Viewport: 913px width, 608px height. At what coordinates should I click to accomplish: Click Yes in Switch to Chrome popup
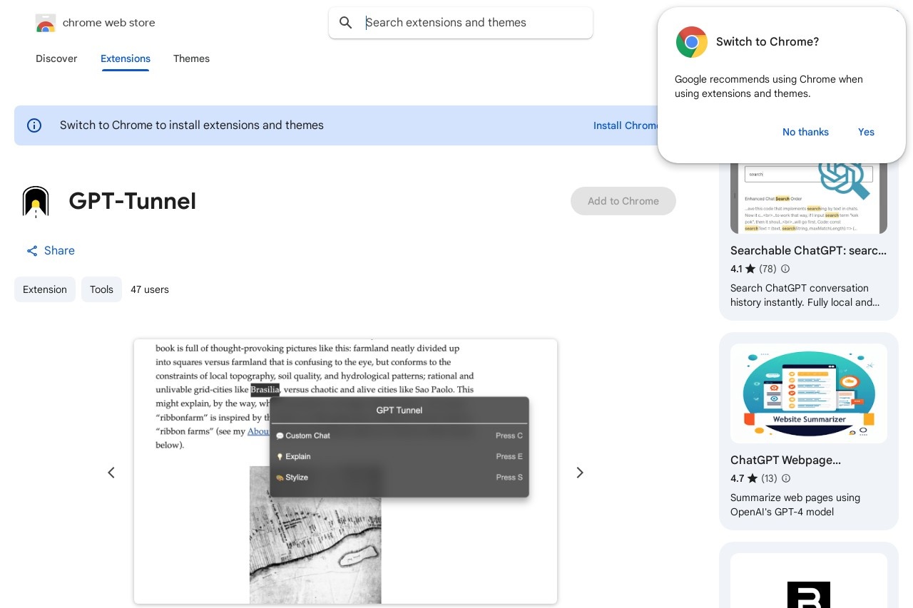click(866, 132)
